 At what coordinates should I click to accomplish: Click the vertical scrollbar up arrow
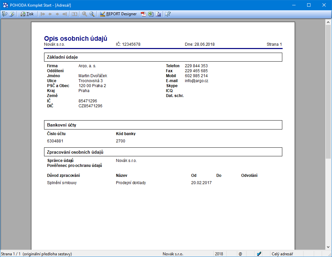(328, 22)
